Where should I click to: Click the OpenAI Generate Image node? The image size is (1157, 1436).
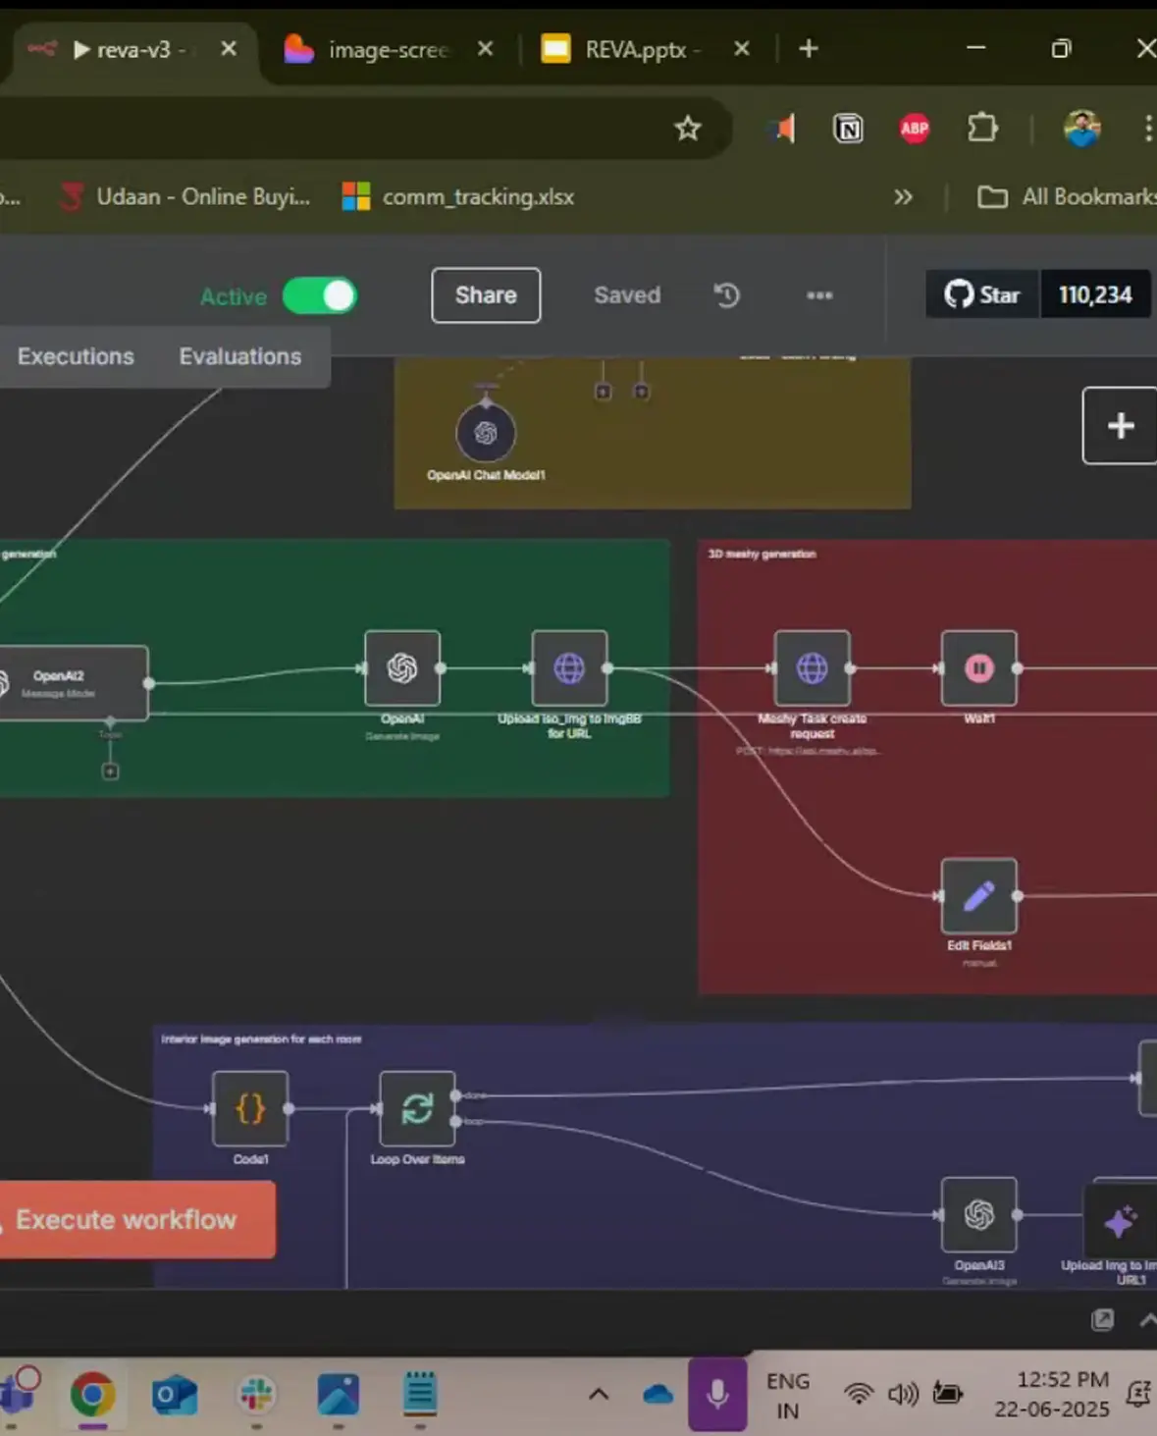pyautogui.click(x=402, y=668)
